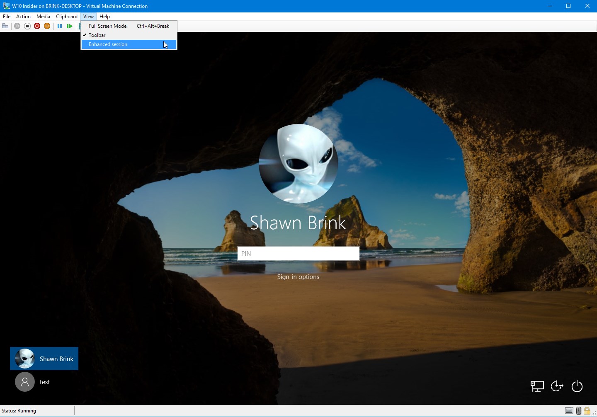
Task: Click the red Shut Down toolbar icon
Action: point(37,26)
